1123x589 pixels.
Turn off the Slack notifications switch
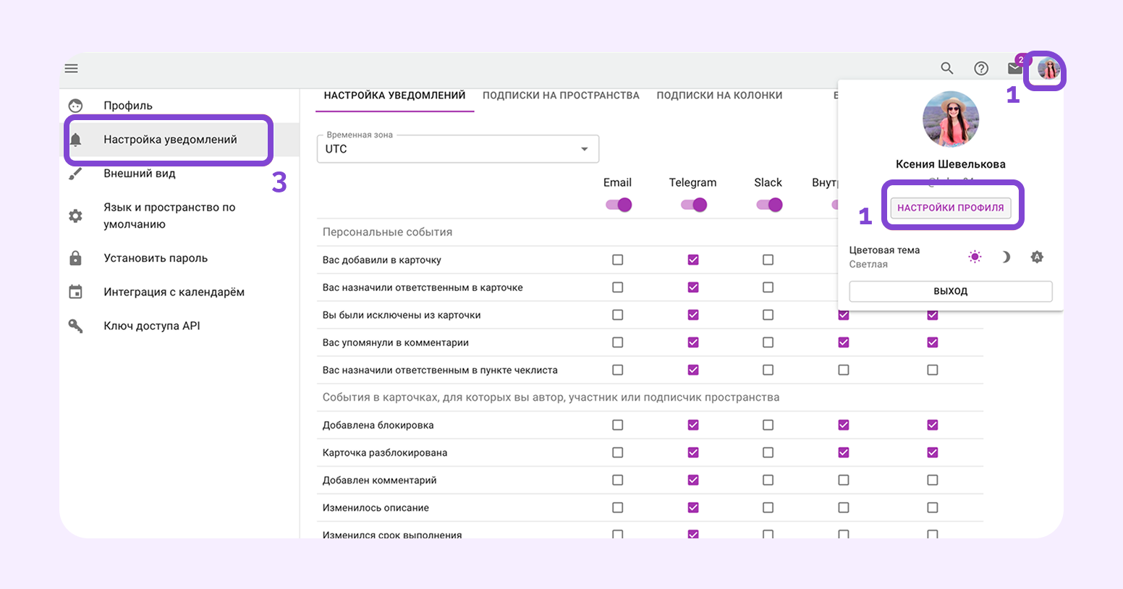[769, 205]
